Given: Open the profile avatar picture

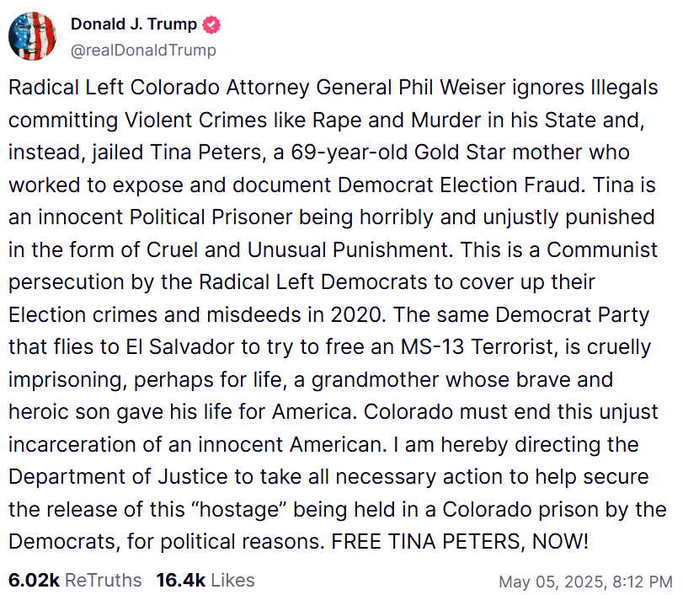Looking at the screenshot, I should (x=34, y=38).
